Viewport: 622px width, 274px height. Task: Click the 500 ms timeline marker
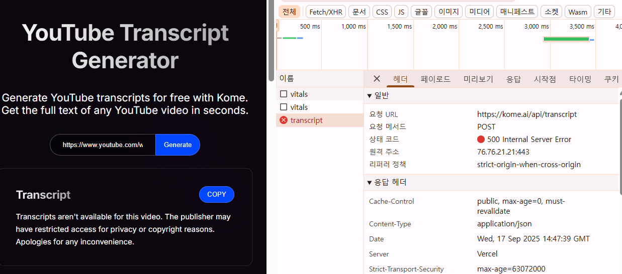(x=310, y=27)
